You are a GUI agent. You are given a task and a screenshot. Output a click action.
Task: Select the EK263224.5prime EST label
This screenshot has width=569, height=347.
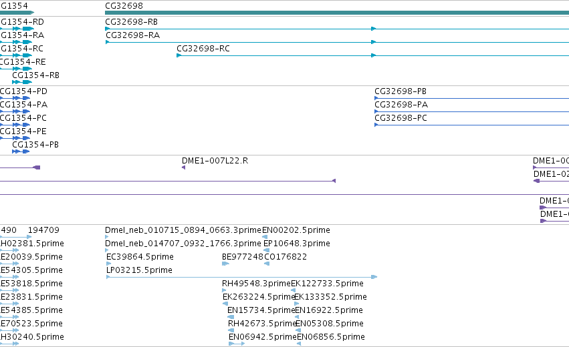(258, 298)
